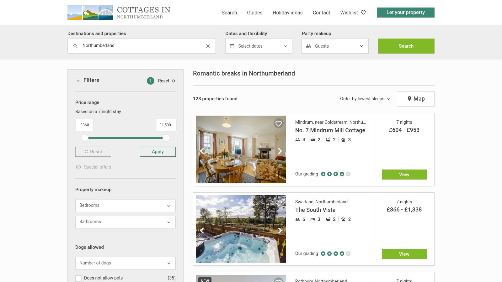Click the Special offers circle icon
The width and height of the screenshot is (502, 282).
tap(78, 167)
